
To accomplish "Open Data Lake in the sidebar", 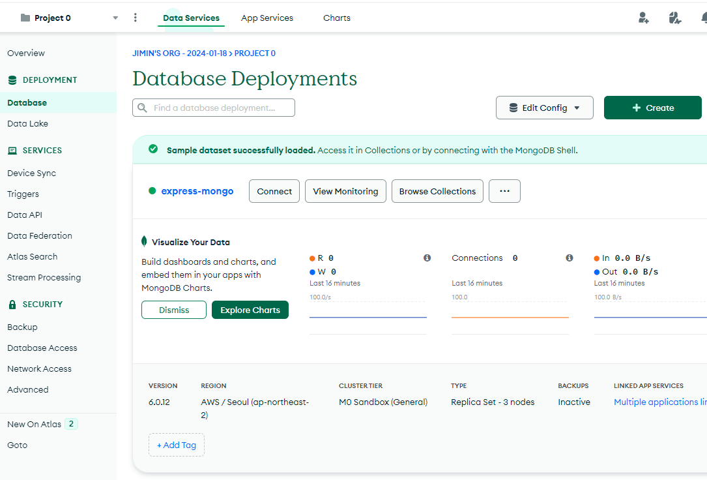I will 27,123.
